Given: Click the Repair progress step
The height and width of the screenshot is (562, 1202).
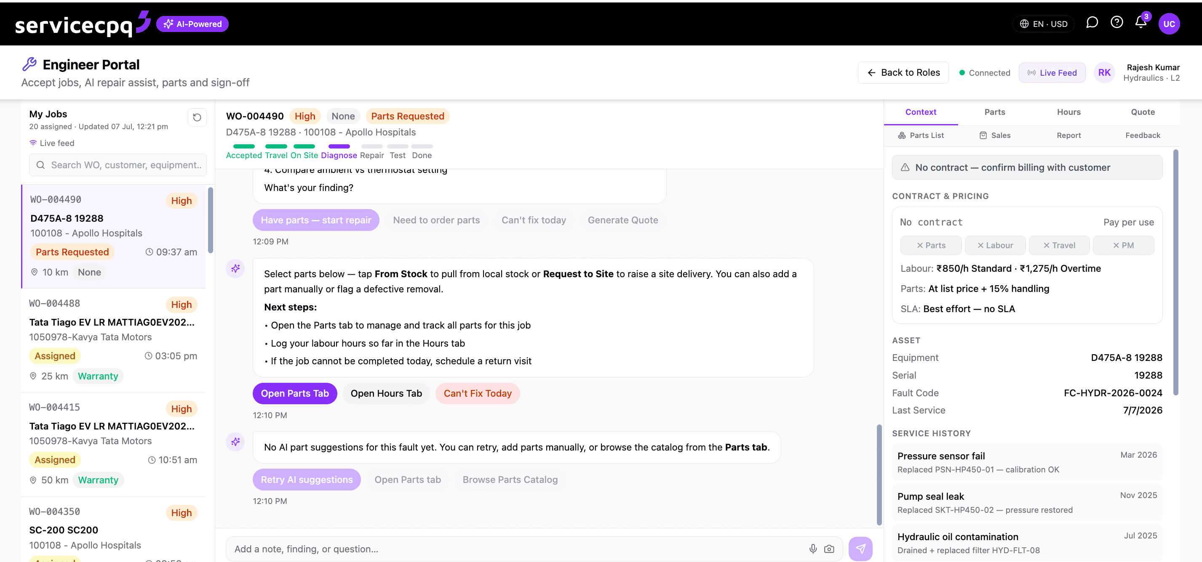Looking at the screenshot, I should coord(371,151).
